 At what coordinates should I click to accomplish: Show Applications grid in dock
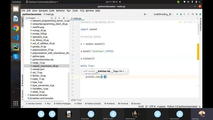(x=16, y=103)
